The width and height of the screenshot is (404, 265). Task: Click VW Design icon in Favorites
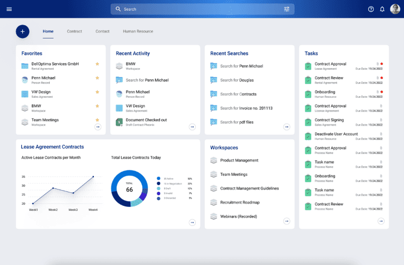[x=25, y=94]
